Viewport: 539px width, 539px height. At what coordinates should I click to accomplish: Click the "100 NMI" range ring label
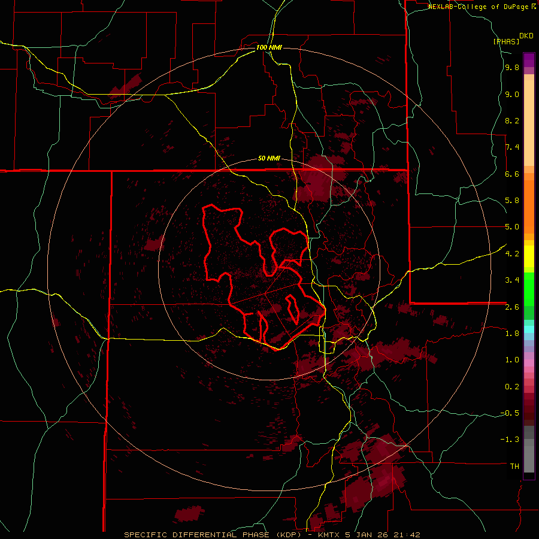[269, 47]
